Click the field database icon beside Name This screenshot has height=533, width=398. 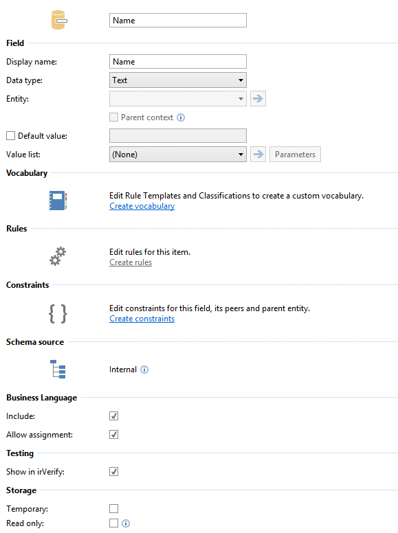click(x=59, y=20)
